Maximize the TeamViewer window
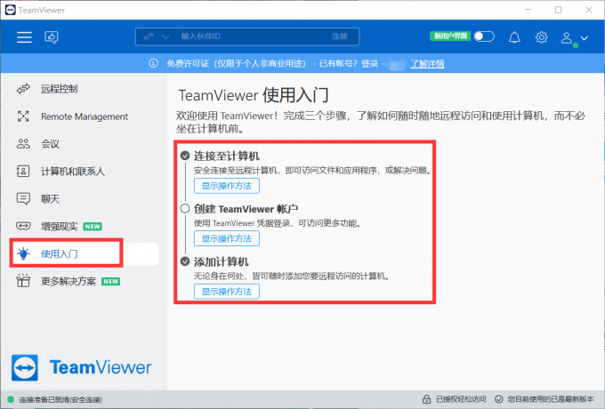This screenshot has width=605, height=409. (559, 10)
